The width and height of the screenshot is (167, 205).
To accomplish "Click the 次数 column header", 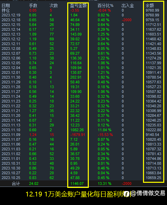I will (53, 5).
